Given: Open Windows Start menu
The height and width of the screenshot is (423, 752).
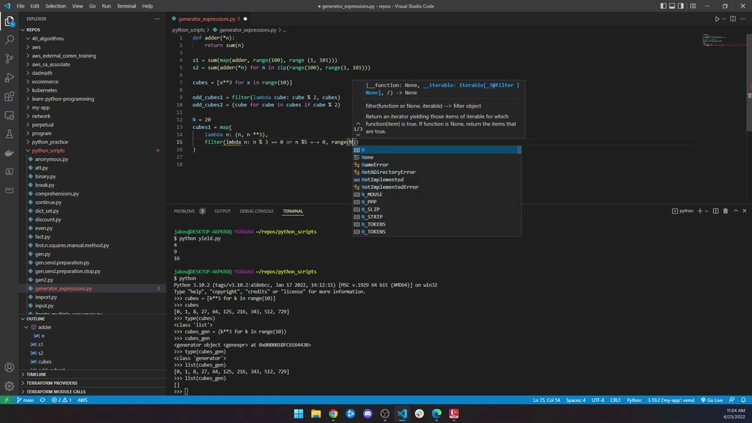Looking at the screenshot, I should (298, 414).
